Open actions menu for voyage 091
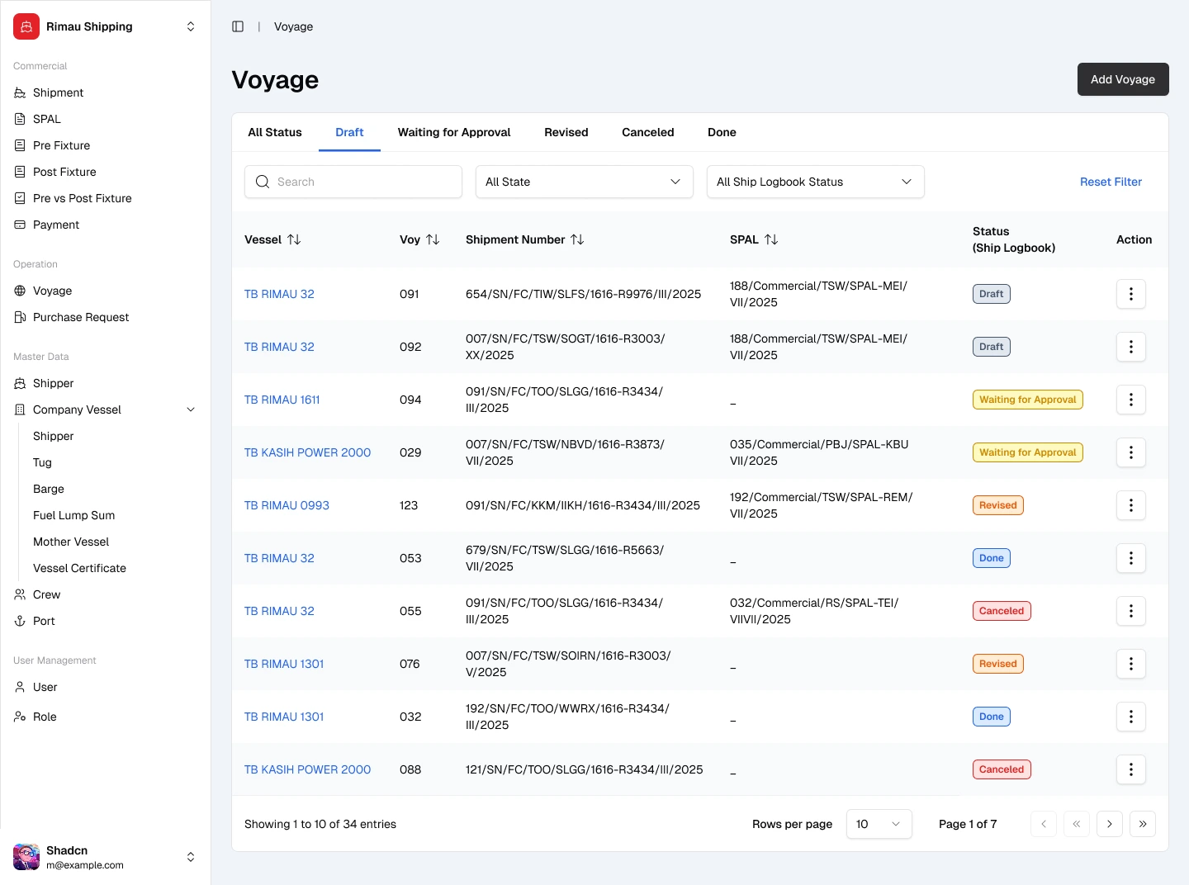This screenshot has height=885, width=1189. click(1130, 294)
